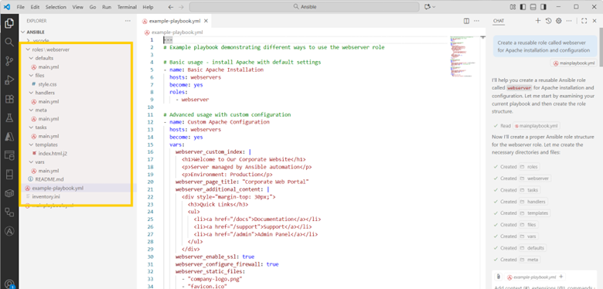The width and height of the screenshot is (603, 289).
Task: Open the Accounts menu icon
Action: [x=9, y=284]
